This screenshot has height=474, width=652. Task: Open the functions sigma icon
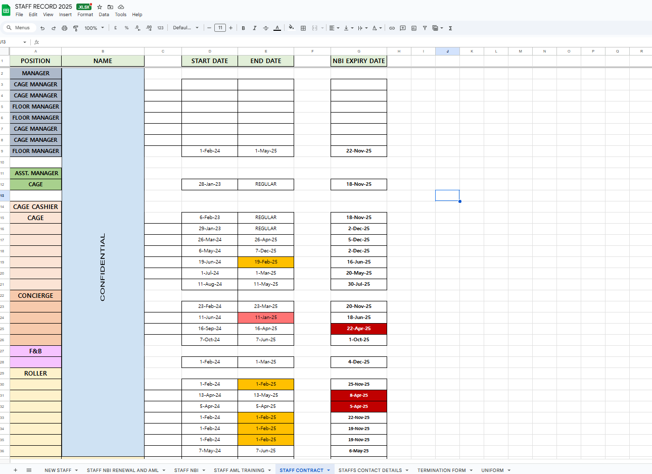point(450,28)
